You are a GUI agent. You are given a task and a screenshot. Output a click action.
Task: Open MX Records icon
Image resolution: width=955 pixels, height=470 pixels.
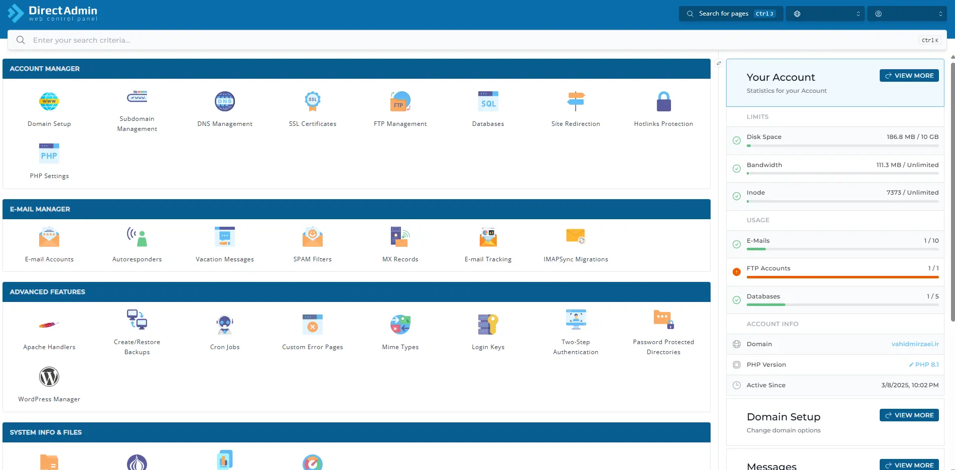coord(400,237)
